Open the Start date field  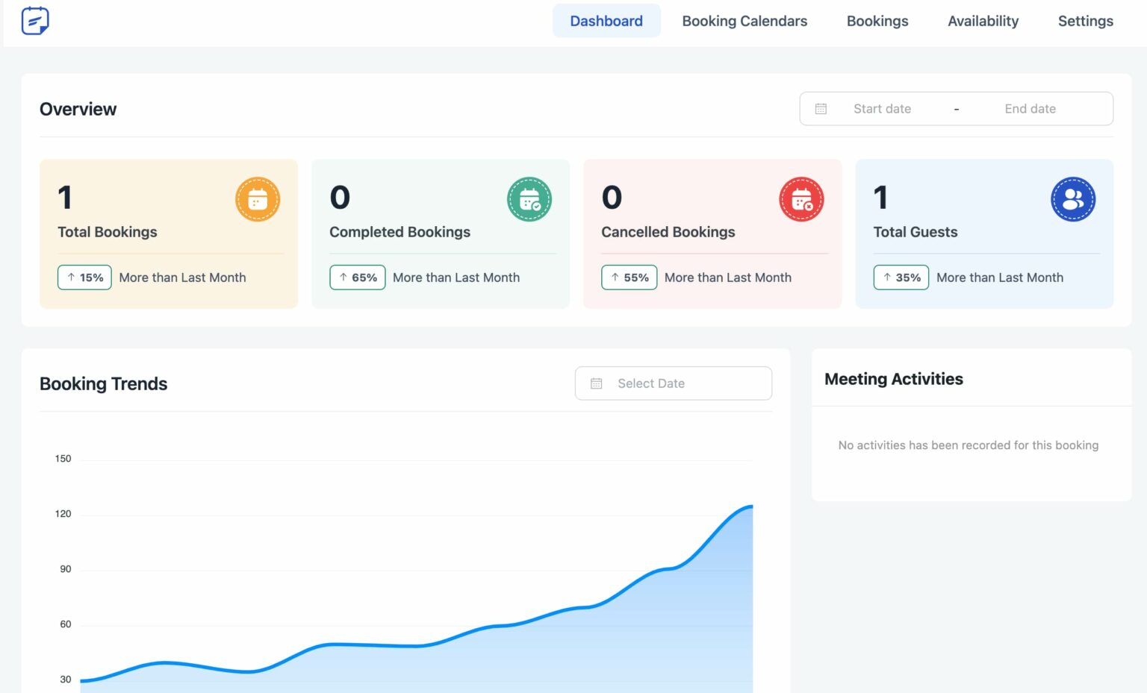883,108
